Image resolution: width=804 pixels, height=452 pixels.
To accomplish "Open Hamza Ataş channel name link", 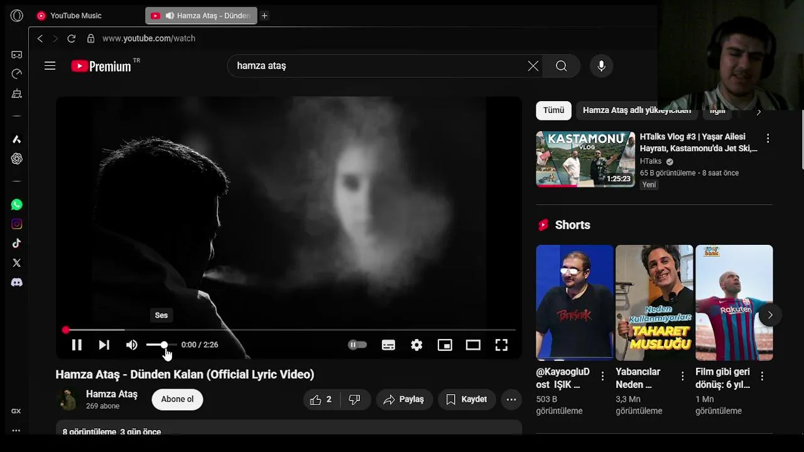I will pyautogui.click(x=112, y=394).
